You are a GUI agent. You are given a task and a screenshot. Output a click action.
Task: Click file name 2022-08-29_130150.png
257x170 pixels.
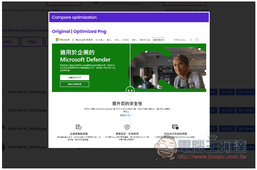click(x=27, y=129)
